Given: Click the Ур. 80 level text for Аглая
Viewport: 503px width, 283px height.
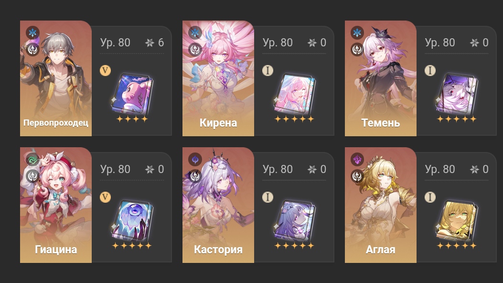Looking at the screenshot, I should [x=440, y=169].
